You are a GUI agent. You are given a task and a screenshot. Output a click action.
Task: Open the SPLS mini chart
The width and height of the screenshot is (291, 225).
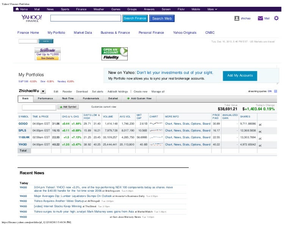pos(156,130)
